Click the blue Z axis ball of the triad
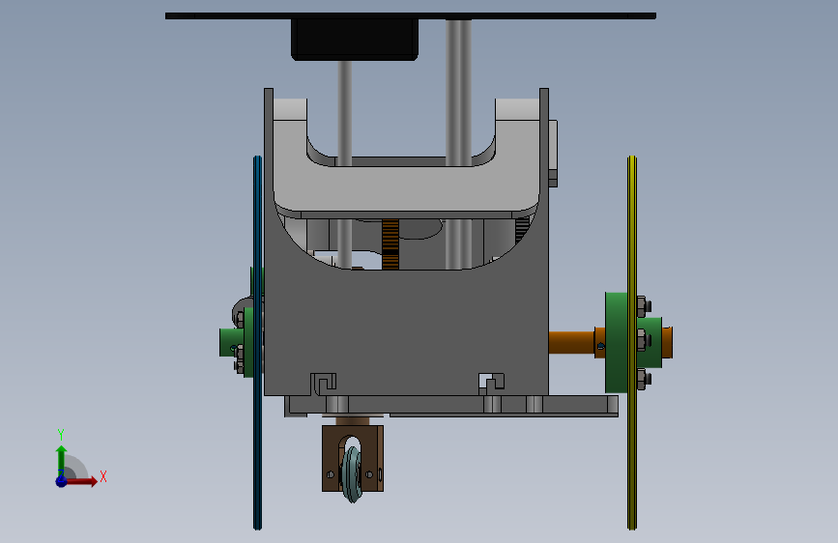The height and width of the screenshot is (543, 838). pos(61,481)
